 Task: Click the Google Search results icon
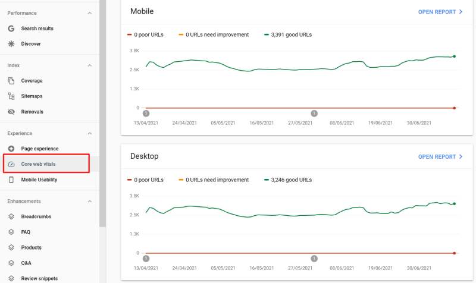click(11, 29)
